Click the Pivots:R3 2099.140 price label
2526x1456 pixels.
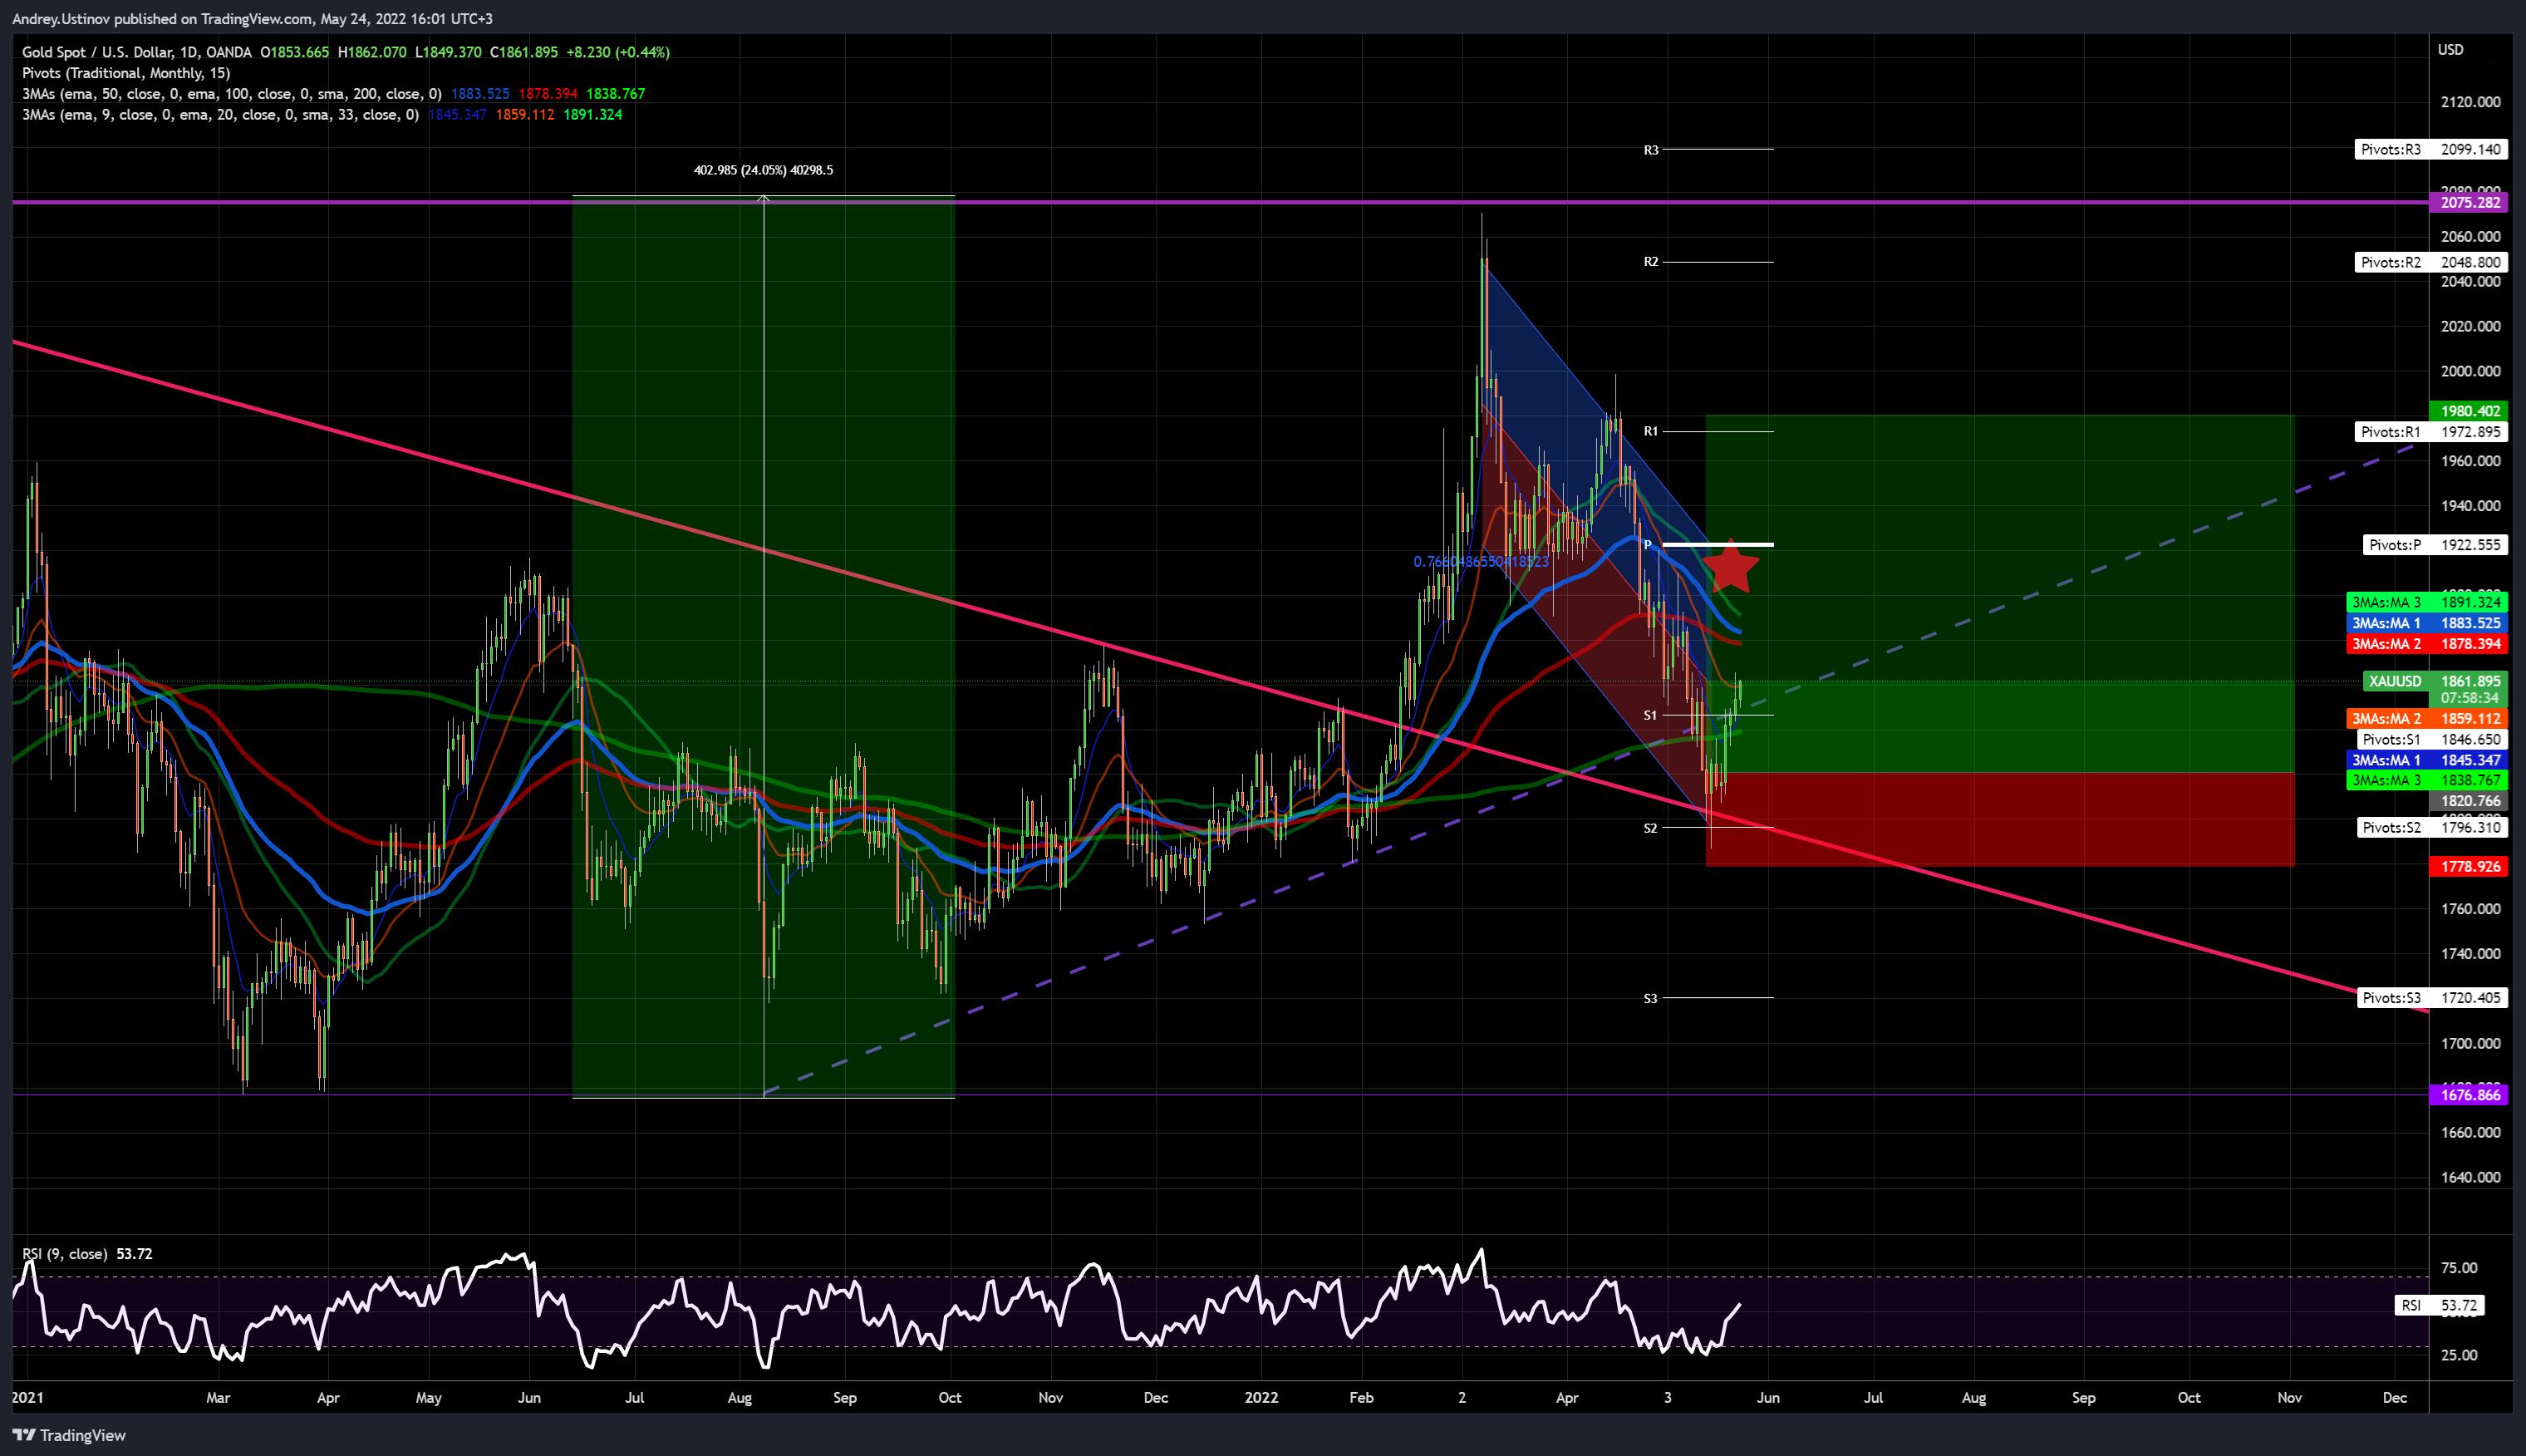point(2430,150)
